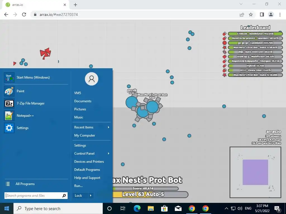Screen dimensions: 286x214
Task: Select the arras.io browser tab
Action: 35,5
